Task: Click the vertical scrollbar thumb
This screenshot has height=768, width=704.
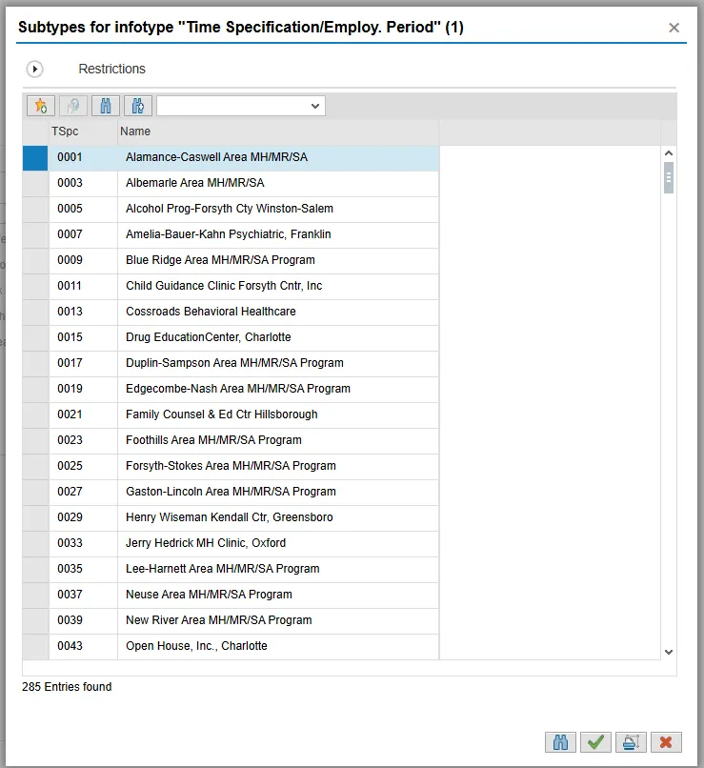Action: [x=669, y=178]
